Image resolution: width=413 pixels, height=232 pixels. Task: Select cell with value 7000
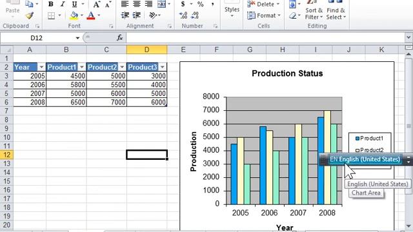106,102
